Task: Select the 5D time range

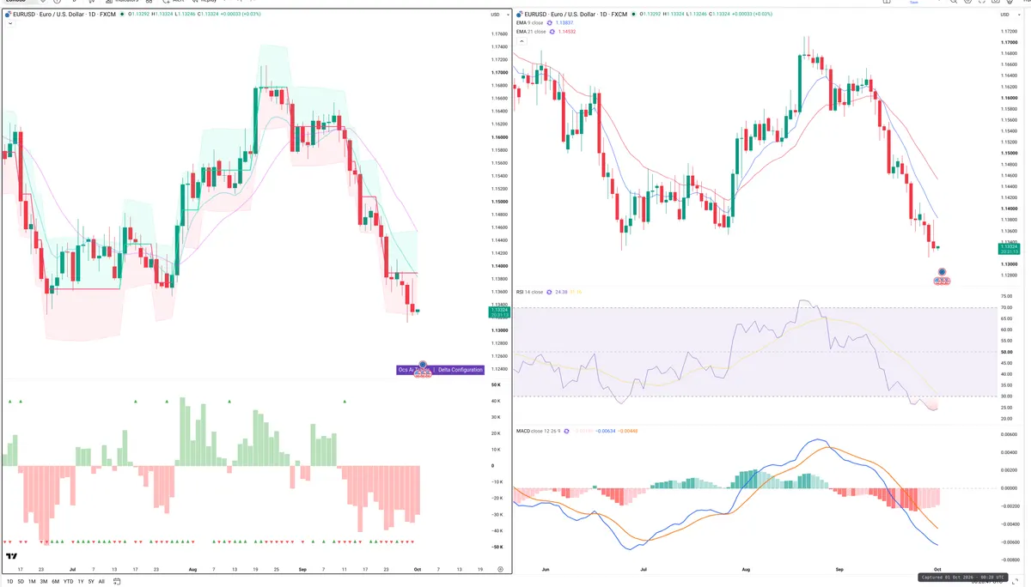Action: (21, 582)
